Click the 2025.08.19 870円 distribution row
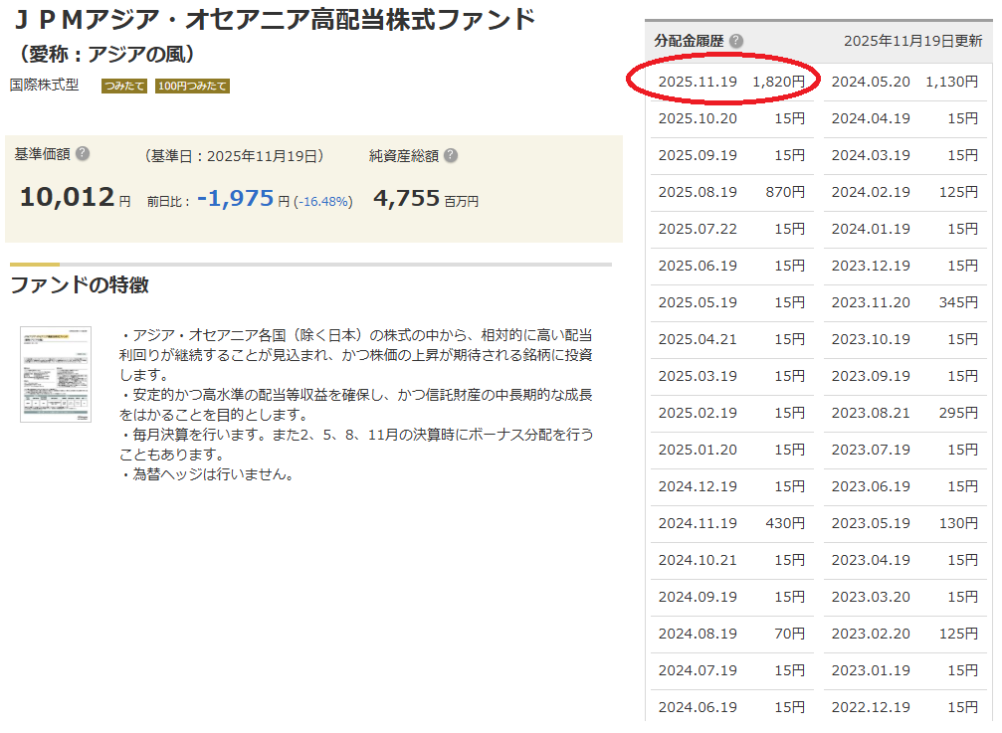This screenshot has width=1002, height=733. click(731, 192)
